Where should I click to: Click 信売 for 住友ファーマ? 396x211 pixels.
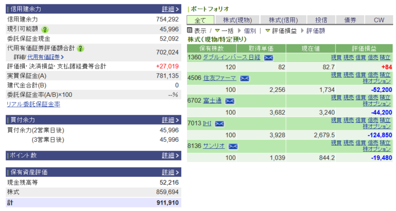(373, 75)
